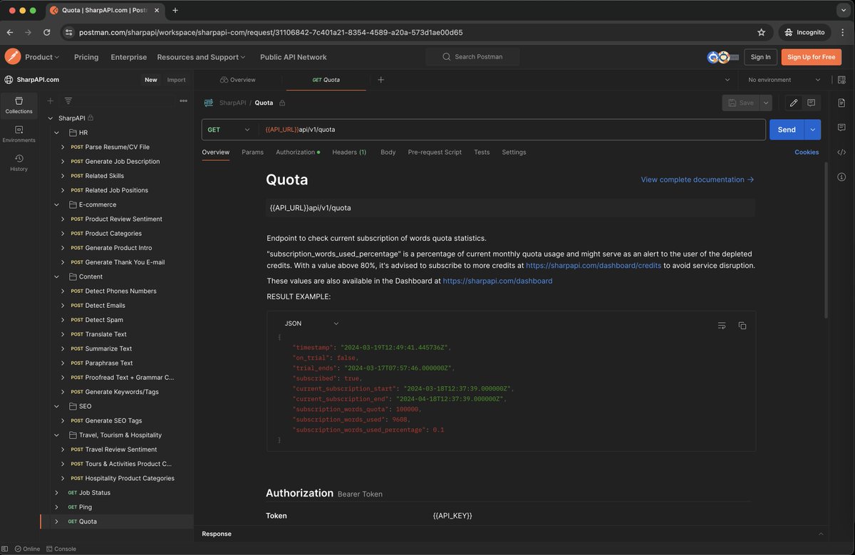Click the lock icon next to Quota breadcrumb
This screenshot has width=855, height=555.
click(283, 103)
